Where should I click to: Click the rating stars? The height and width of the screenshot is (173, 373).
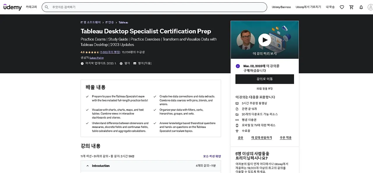(x=92, y=52)
